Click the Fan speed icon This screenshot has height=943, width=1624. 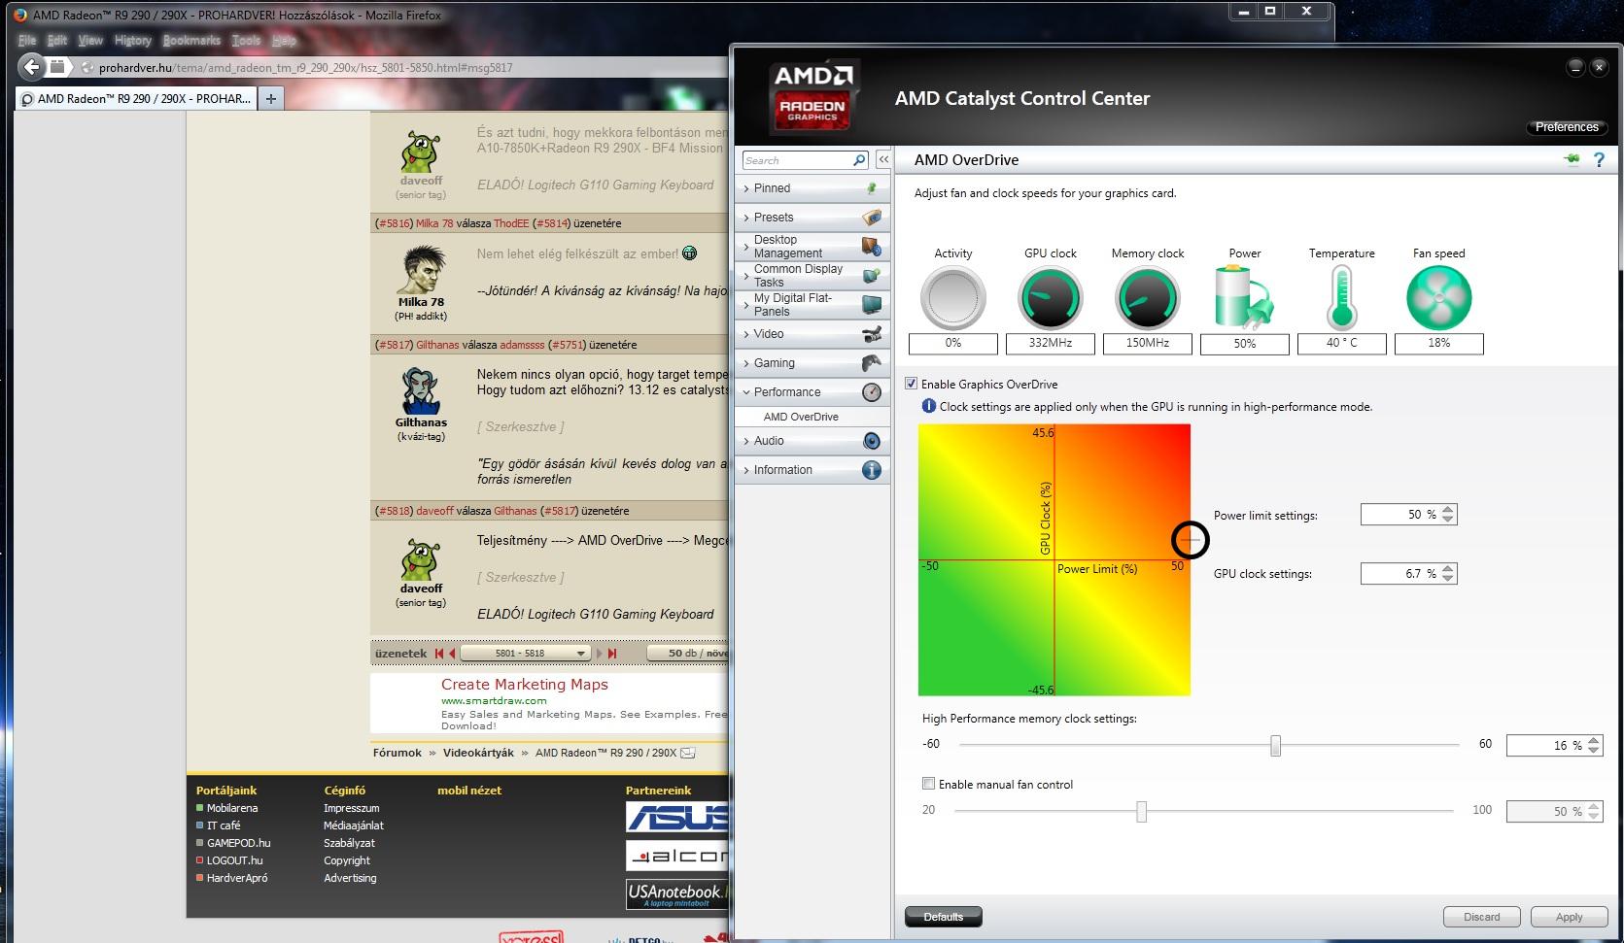pyautogui.click(x=1439, y=298)
